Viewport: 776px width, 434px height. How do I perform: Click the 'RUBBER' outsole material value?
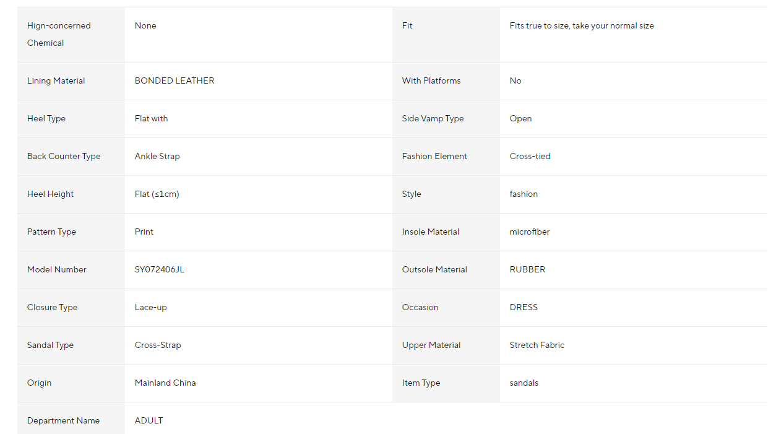(x=528, y=270)
